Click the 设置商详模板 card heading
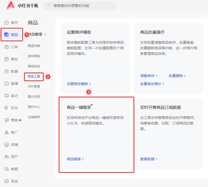The height and width of the screenshot is (187, 208). click(x=79, y=32)
